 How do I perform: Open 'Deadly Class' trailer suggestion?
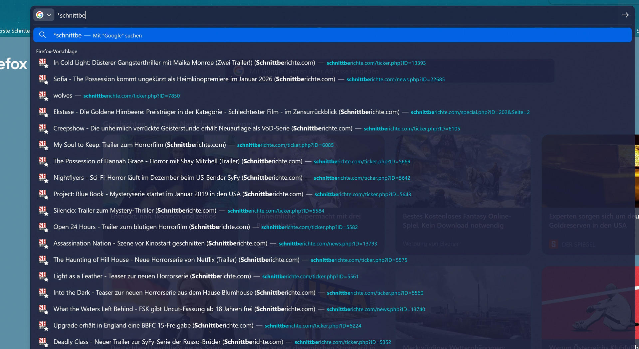(332, 342)
